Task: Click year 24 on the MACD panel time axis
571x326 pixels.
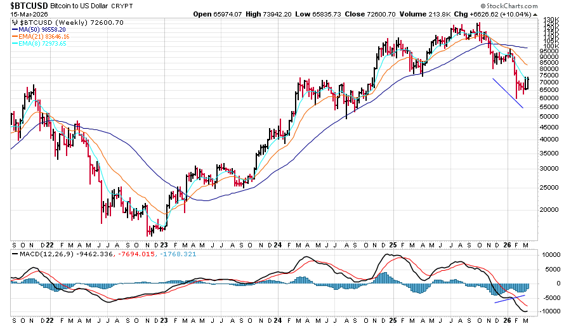Action: (277, 320)
